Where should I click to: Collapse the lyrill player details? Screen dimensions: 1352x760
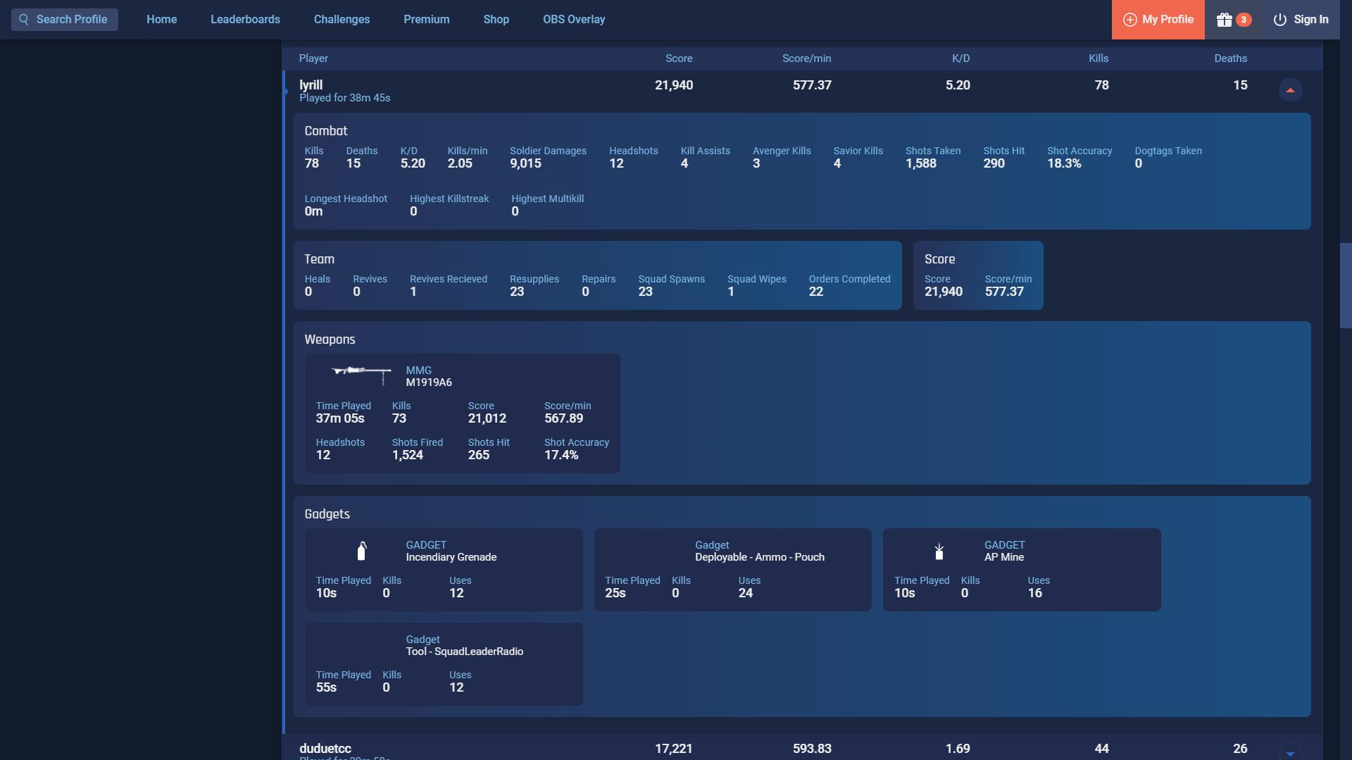point(1290,90)
